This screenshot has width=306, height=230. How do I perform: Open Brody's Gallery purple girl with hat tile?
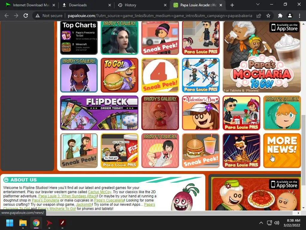79,75
